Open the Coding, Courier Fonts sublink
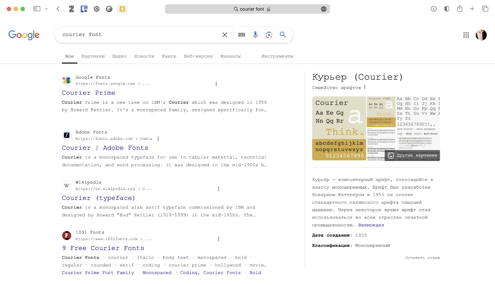The height and width of the screenshot is (285, 495). pos(210,273)
